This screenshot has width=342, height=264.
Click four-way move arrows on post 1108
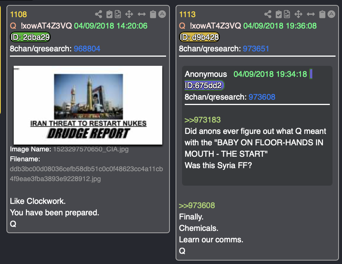click(x=129, y=14)
